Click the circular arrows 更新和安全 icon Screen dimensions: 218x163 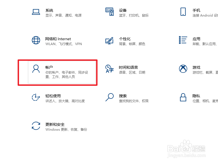tap(36, 126)
